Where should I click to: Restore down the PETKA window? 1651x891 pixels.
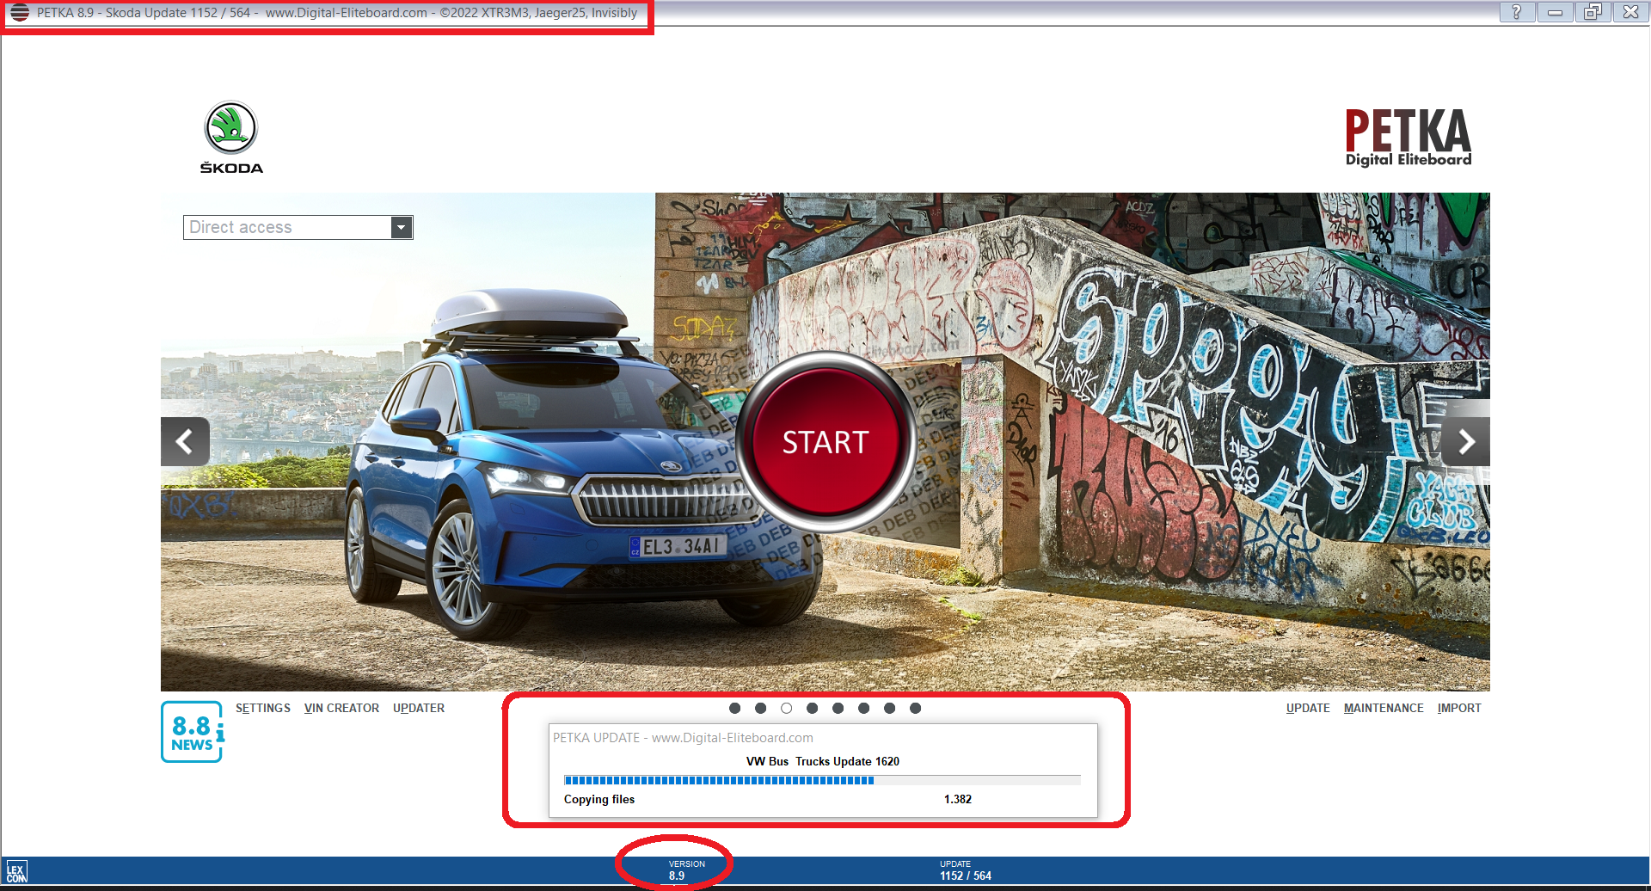(1593, 12)
